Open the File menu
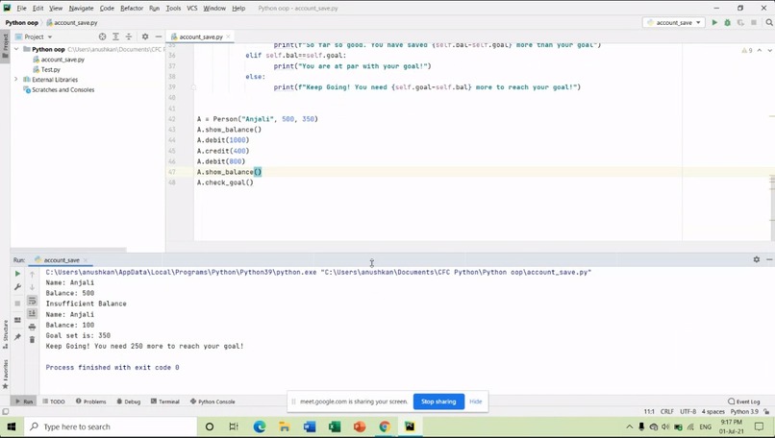This screenshot has height=438, width=775. click(x=21, y=8)
